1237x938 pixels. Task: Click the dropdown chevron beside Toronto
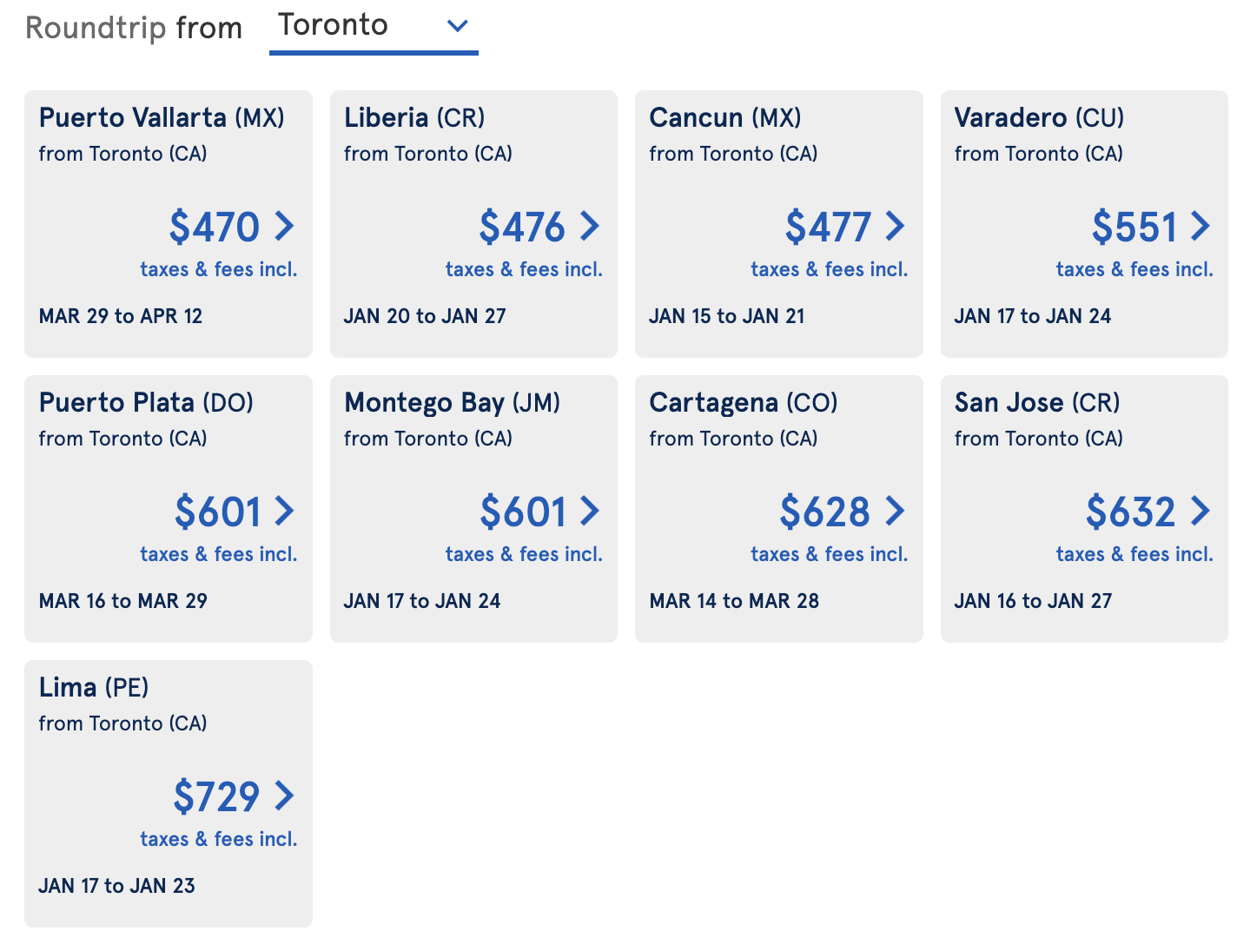click(458, 26)
